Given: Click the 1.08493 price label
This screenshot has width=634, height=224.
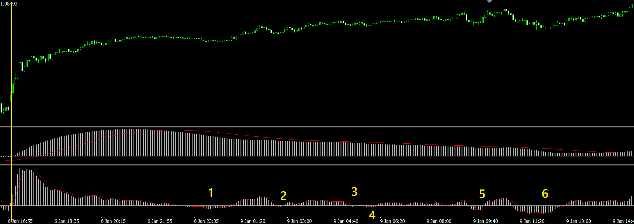Looking at the screenshot, I should (x=9, y=4).
